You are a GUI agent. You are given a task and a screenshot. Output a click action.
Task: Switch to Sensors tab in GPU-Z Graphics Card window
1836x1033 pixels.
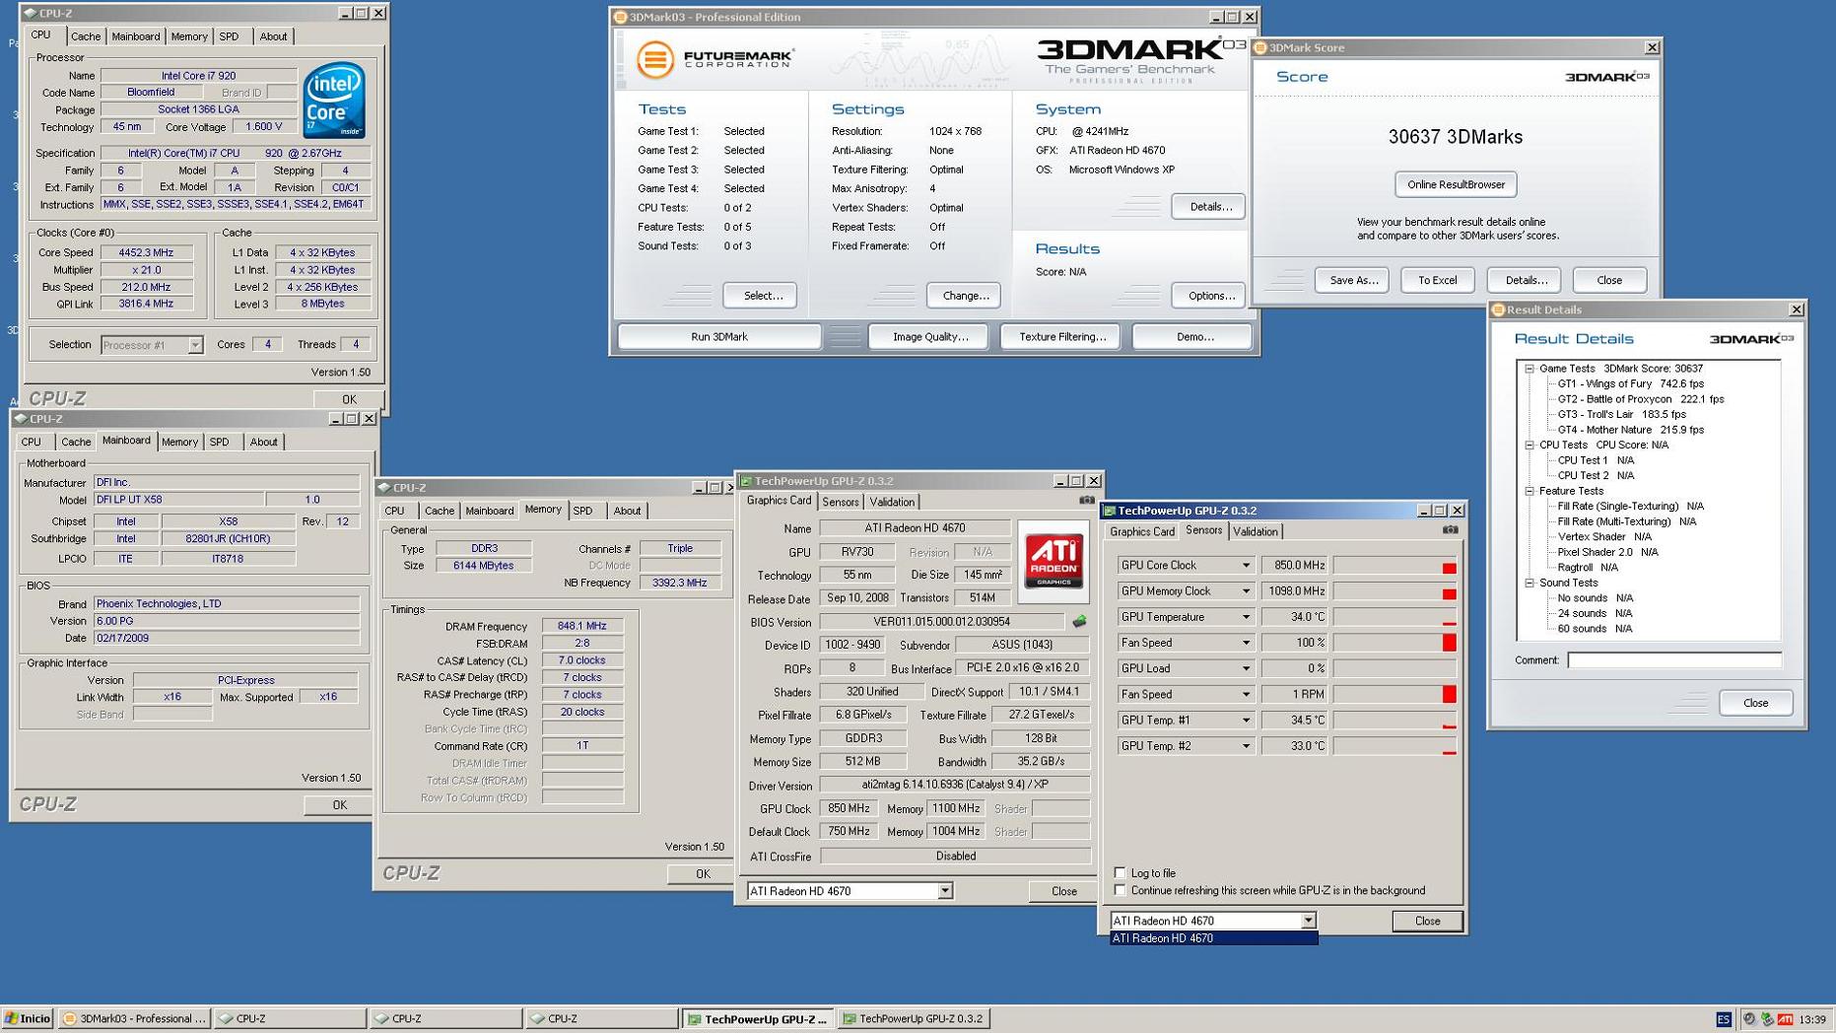click(841, 502)
